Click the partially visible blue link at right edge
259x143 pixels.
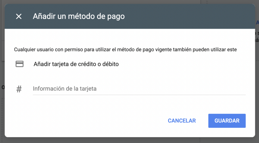(x=257, y=22)
